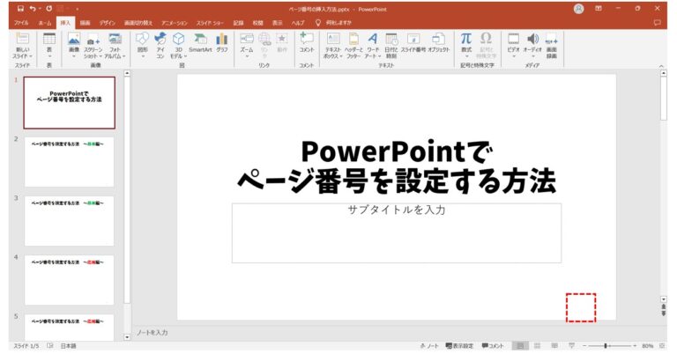Insert an Icon (アイコン)
This screenshot has width=677, height=354.
tap(160, 45)
